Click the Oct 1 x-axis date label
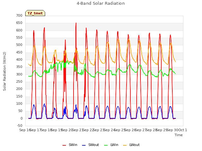Image resolution: width=202 pixels, height=151 pixels. click(x=182, y=130)
